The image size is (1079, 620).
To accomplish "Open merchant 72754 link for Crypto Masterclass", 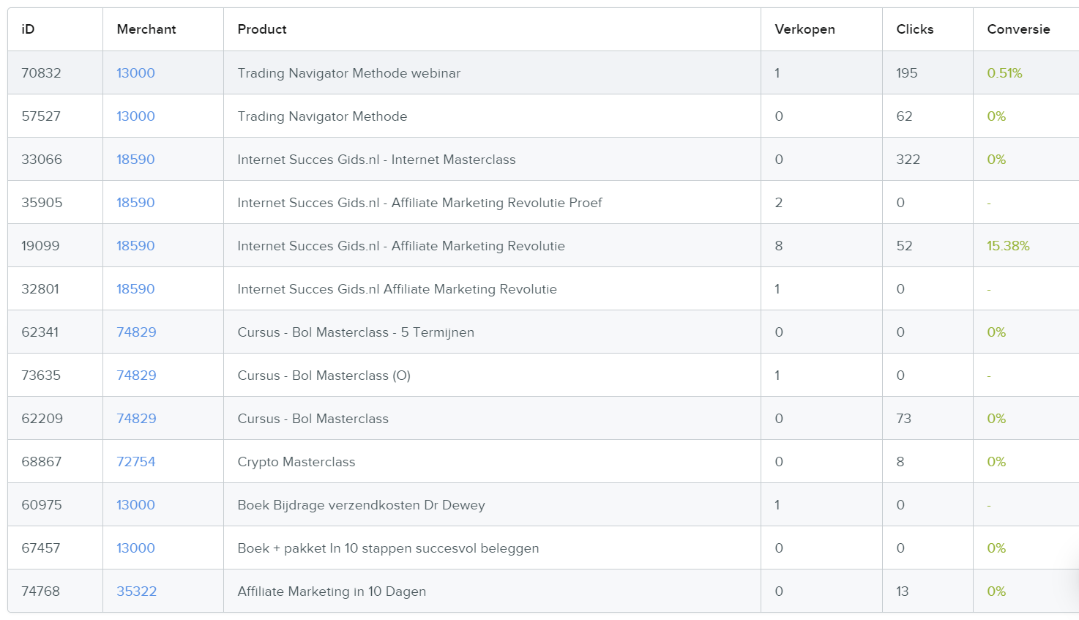I will click(136, 462).
